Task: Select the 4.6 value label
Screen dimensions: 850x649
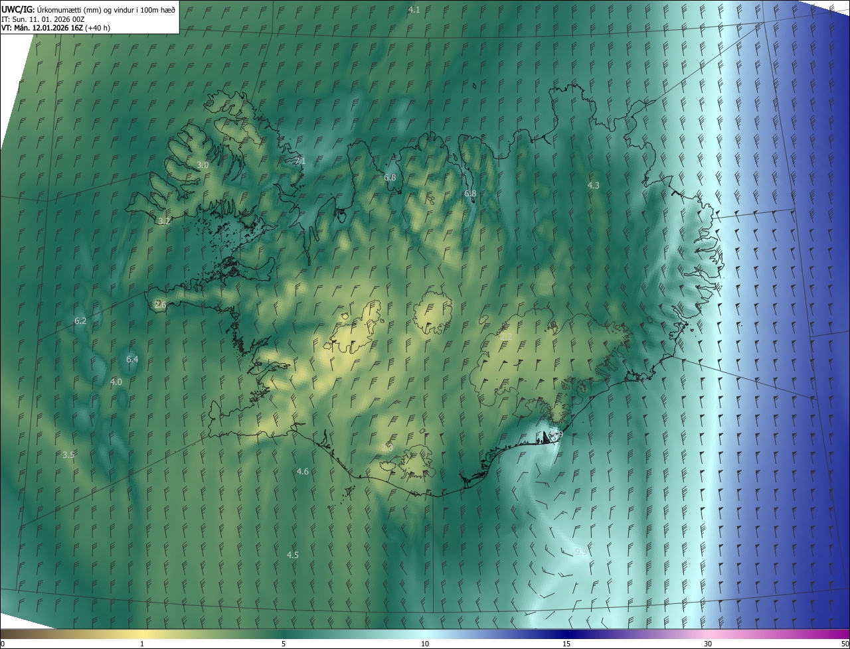Action: coord(302,471)
